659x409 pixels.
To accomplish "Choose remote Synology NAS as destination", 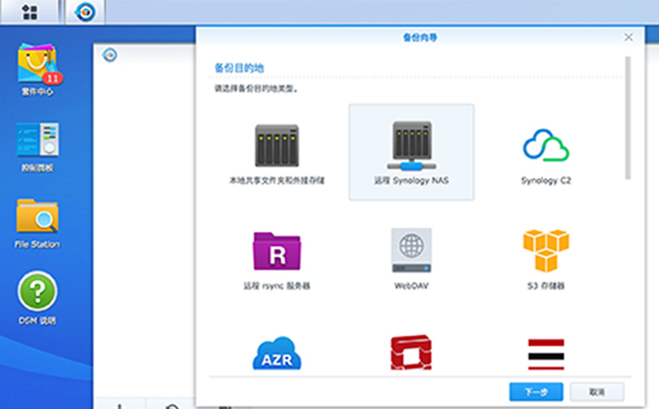I will pos(410,151).
